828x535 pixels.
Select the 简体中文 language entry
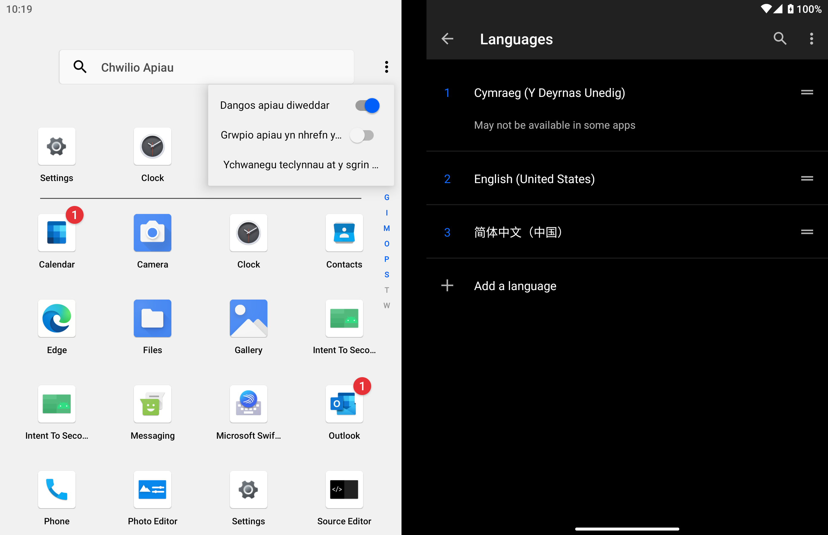[518, 232]
